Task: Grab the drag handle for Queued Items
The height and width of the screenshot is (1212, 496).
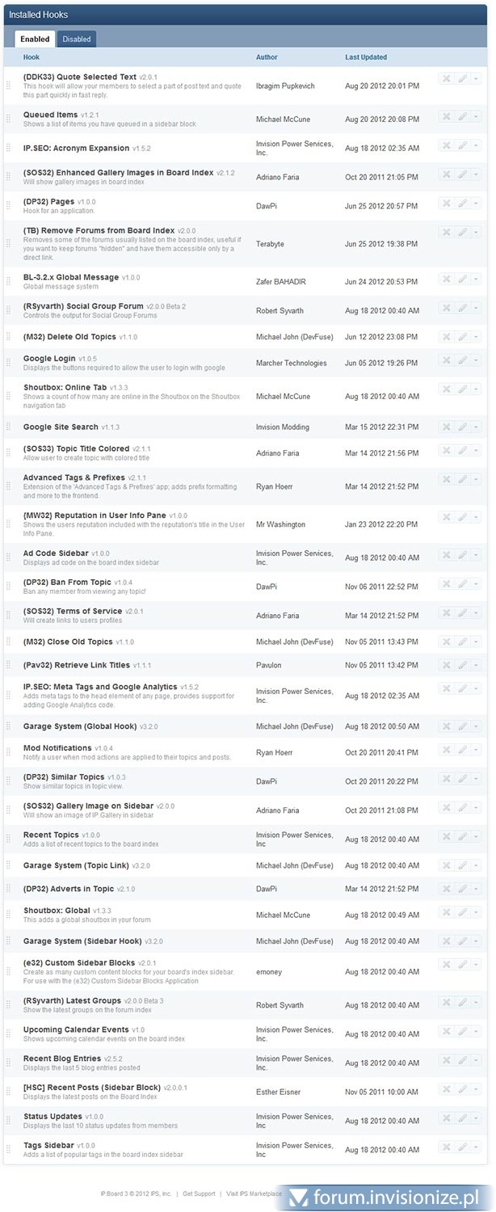Action: [9, 119]
